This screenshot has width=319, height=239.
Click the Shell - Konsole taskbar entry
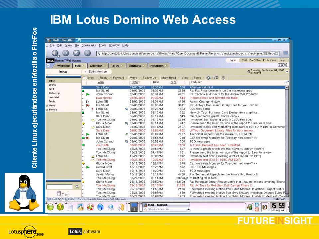pos(166,209)
